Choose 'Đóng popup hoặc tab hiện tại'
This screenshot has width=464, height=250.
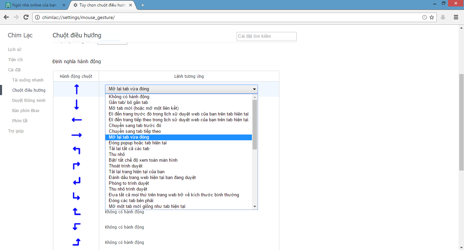point(178,143)
